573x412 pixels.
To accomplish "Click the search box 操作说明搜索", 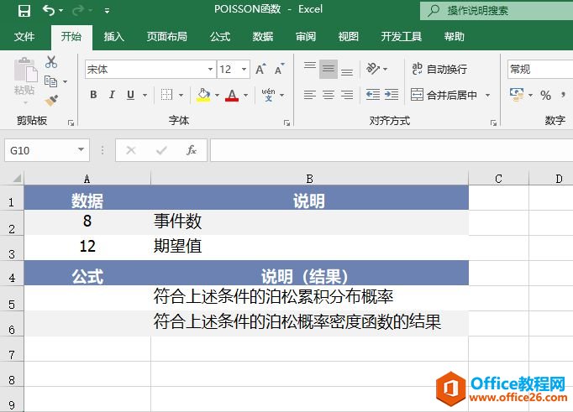I will pos(497,11).
